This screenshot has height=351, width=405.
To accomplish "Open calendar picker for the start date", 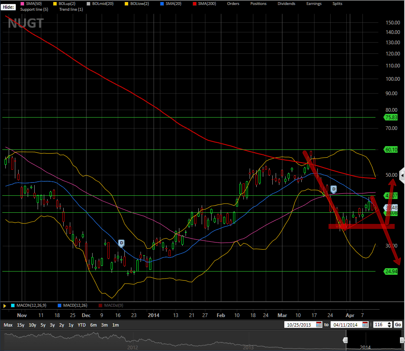I will [x=319, y=325].
